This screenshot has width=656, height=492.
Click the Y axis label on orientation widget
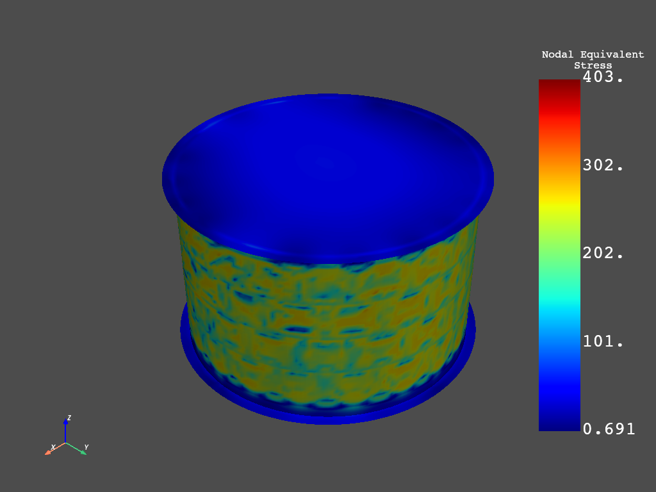[x=86, y=447]
